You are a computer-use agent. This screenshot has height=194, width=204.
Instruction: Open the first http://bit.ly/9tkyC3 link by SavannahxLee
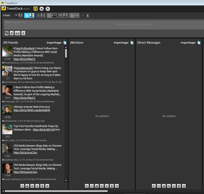[x=24, y=59]
